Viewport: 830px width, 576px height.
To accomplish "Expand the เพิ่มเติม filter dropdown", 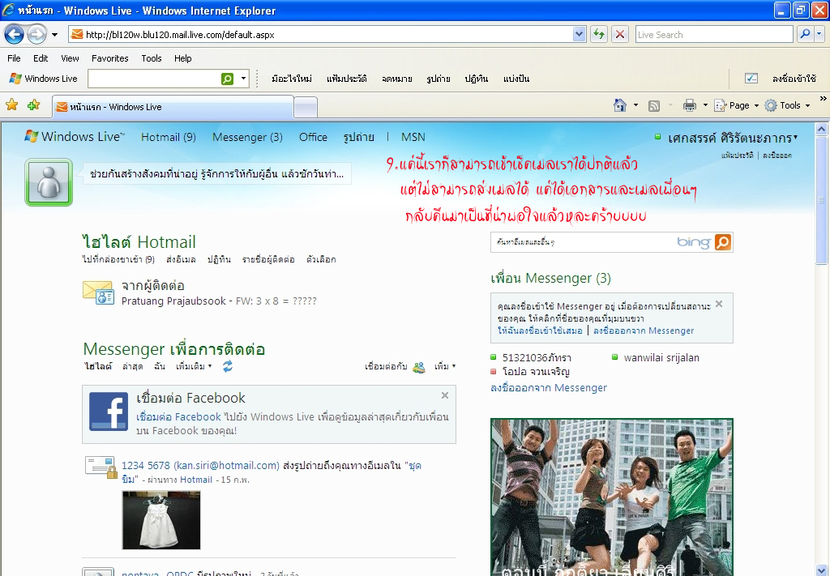I will coord(194,366).
